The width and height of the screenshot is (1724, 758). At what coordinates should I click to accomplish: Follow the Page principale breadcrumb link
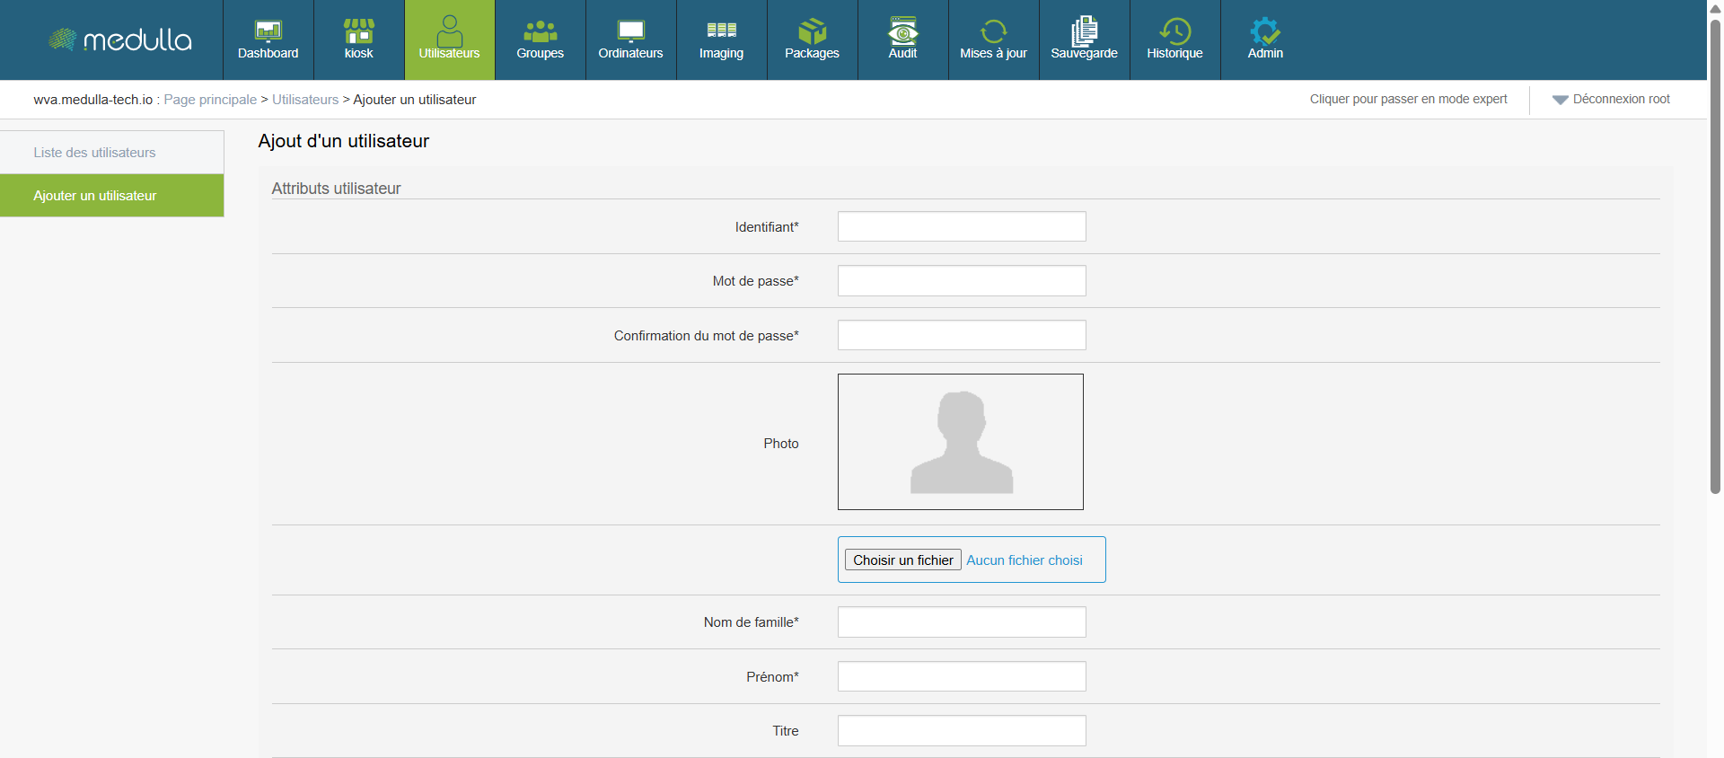[x=210, y=100]
